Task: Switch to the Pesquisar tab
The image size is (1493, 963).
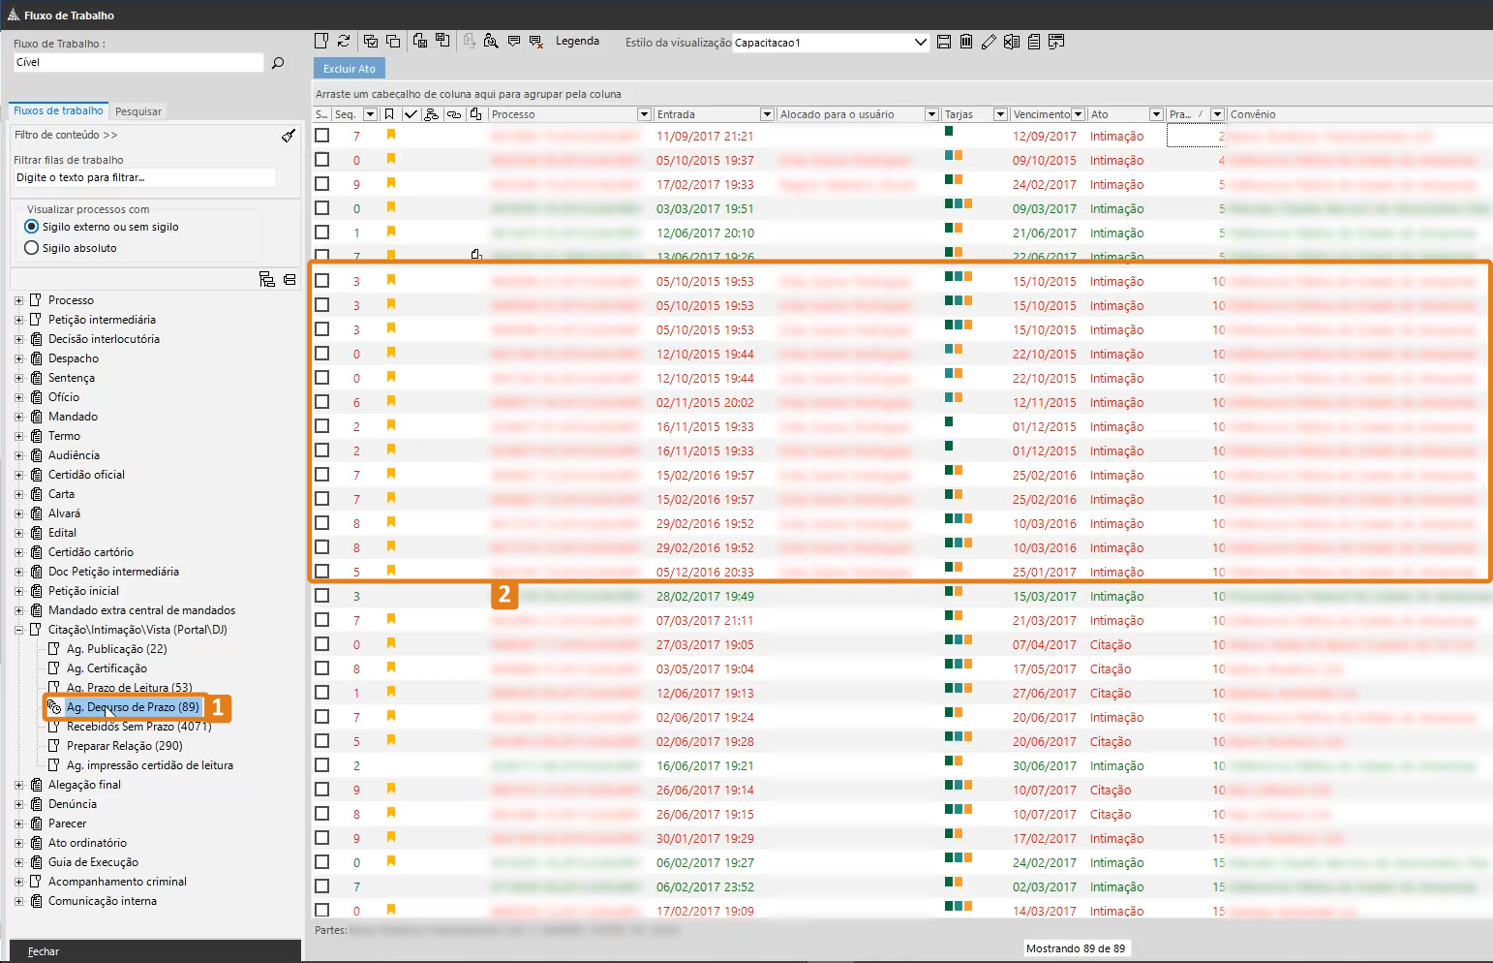Action: (x=138, y=111)
